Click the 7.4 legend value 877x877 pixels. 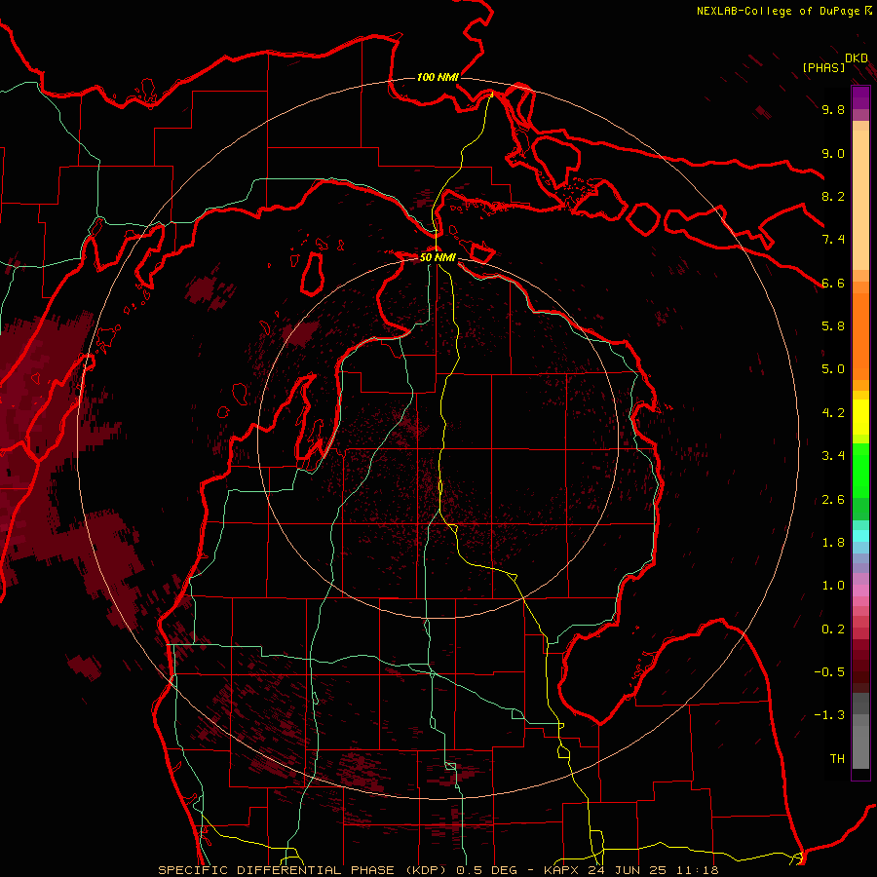point(833,240)
